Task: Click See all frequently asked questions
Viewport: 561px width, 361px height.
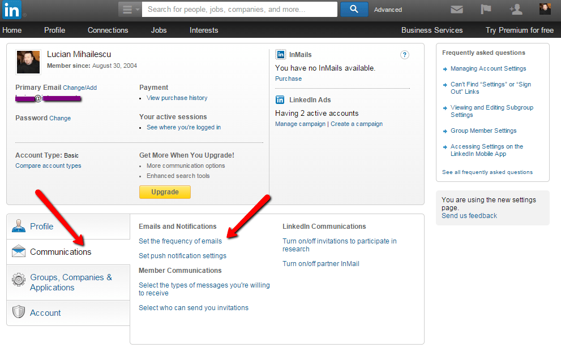Action: coord(487,172)
